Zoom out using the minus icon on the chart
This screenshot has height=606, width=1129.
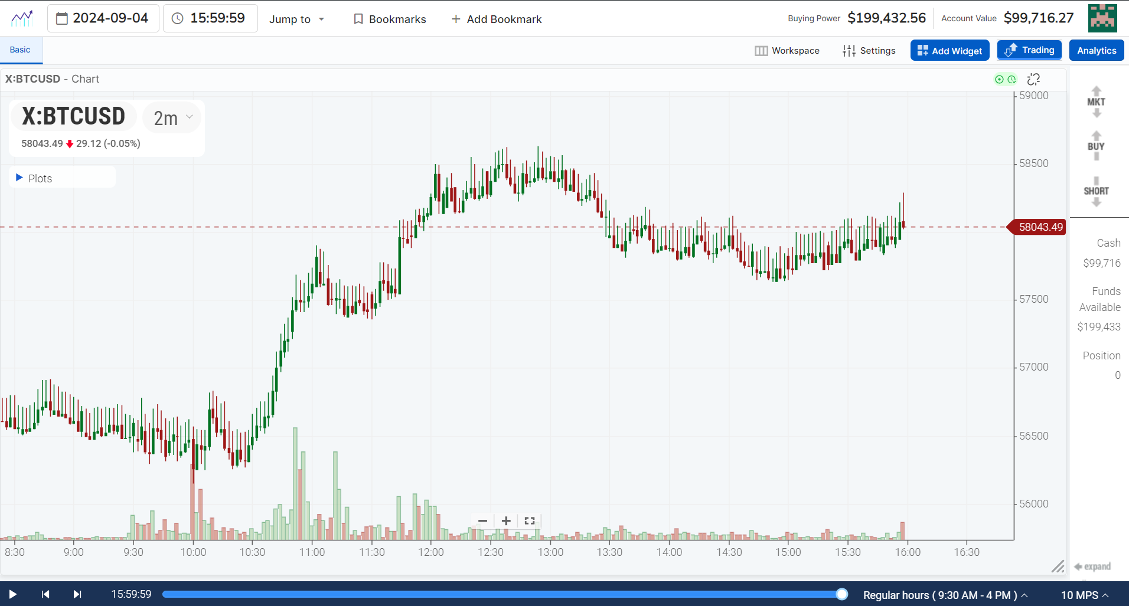(482, 520)
